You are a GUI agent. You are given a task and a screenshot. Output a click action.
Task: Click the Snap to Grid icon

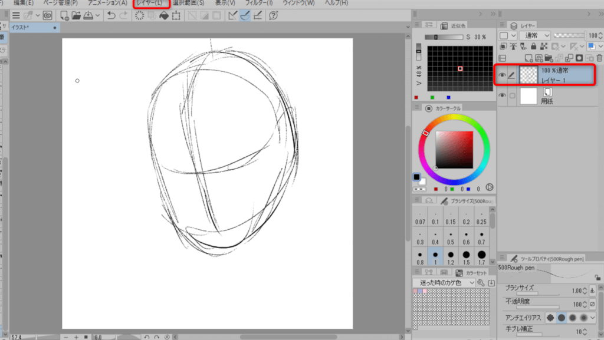(x=258, y=15)
